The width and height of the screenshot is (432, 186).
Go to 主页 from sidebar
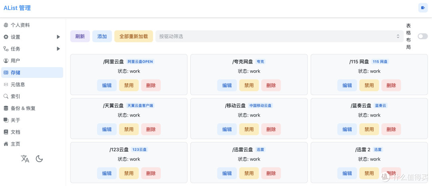pyautogui.click(x=32, y=144)
